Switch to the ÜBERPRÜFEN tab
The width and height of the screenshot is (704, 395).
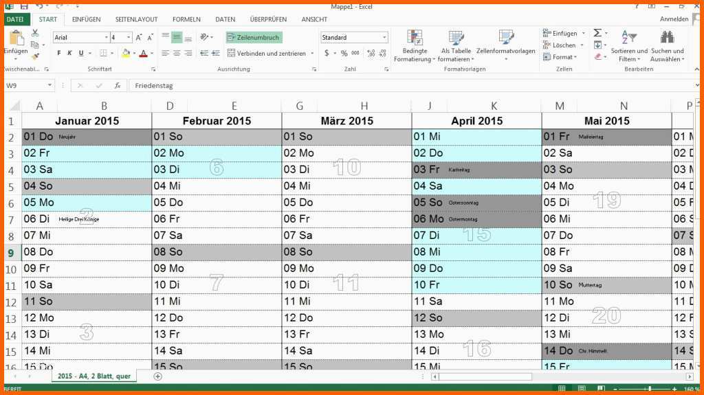tap(268, 19)
